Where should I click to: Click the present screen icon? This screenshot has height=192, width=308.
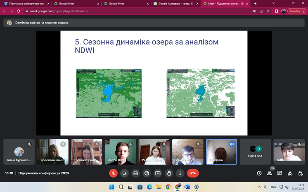(x=158, y=173)
